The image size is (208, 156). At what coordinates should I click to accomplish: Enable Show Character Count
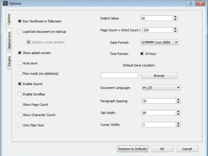click(20, 115)
